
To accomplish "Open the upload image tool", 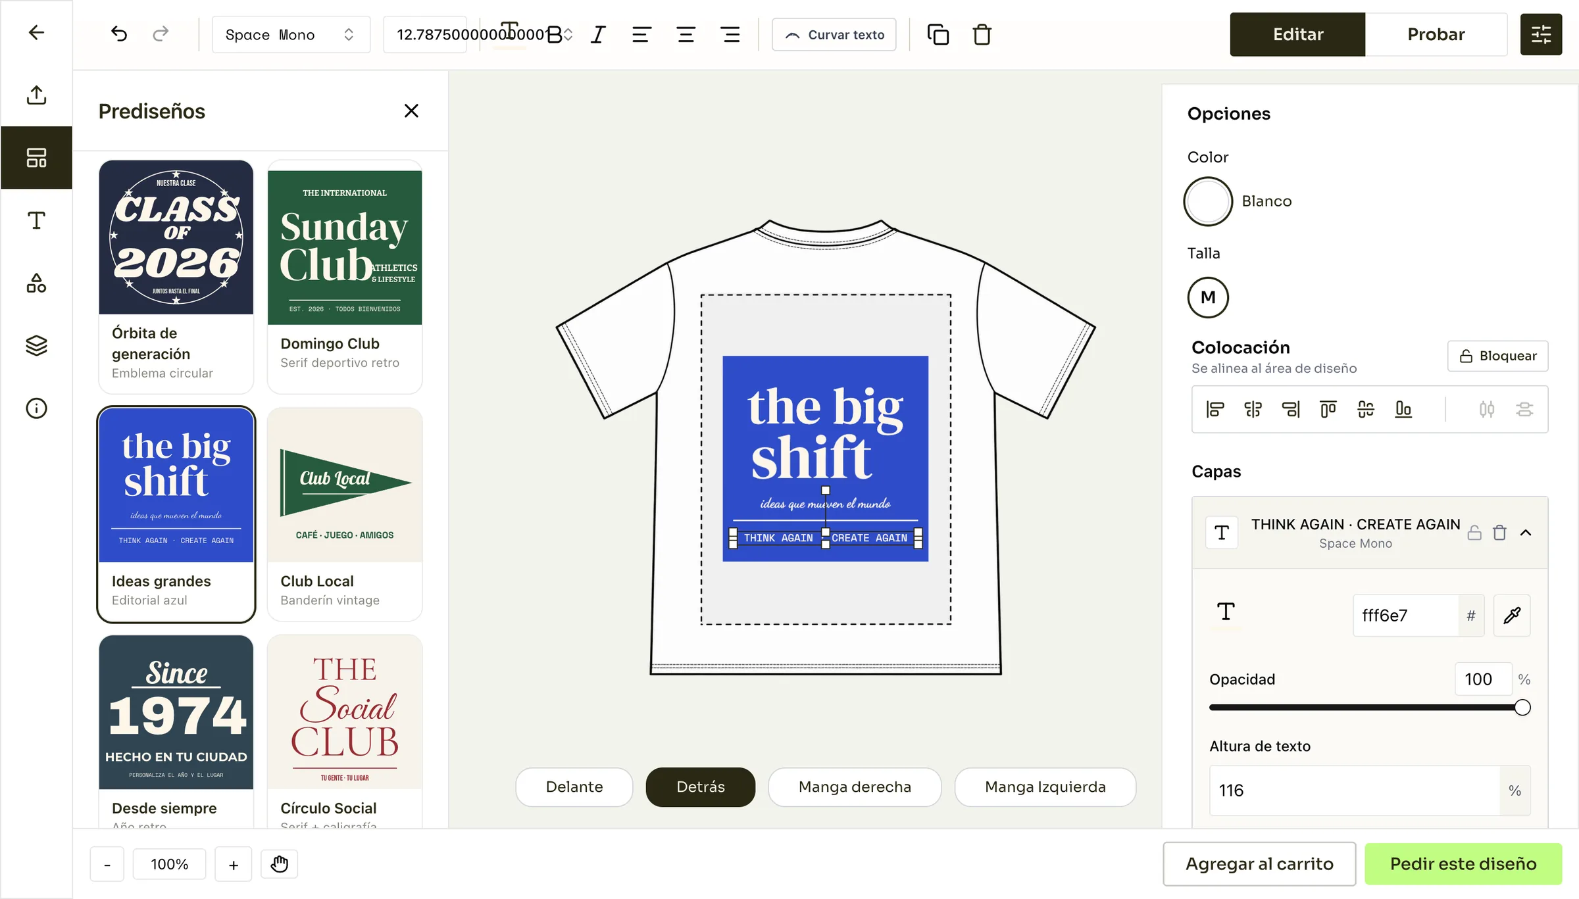I will [x=36, y=95].
